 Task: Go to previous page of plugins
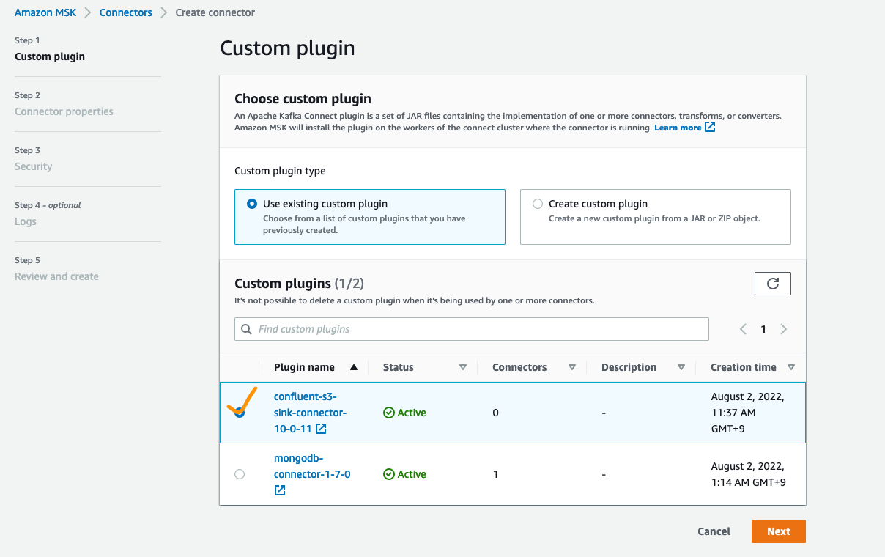pos(743,329)
